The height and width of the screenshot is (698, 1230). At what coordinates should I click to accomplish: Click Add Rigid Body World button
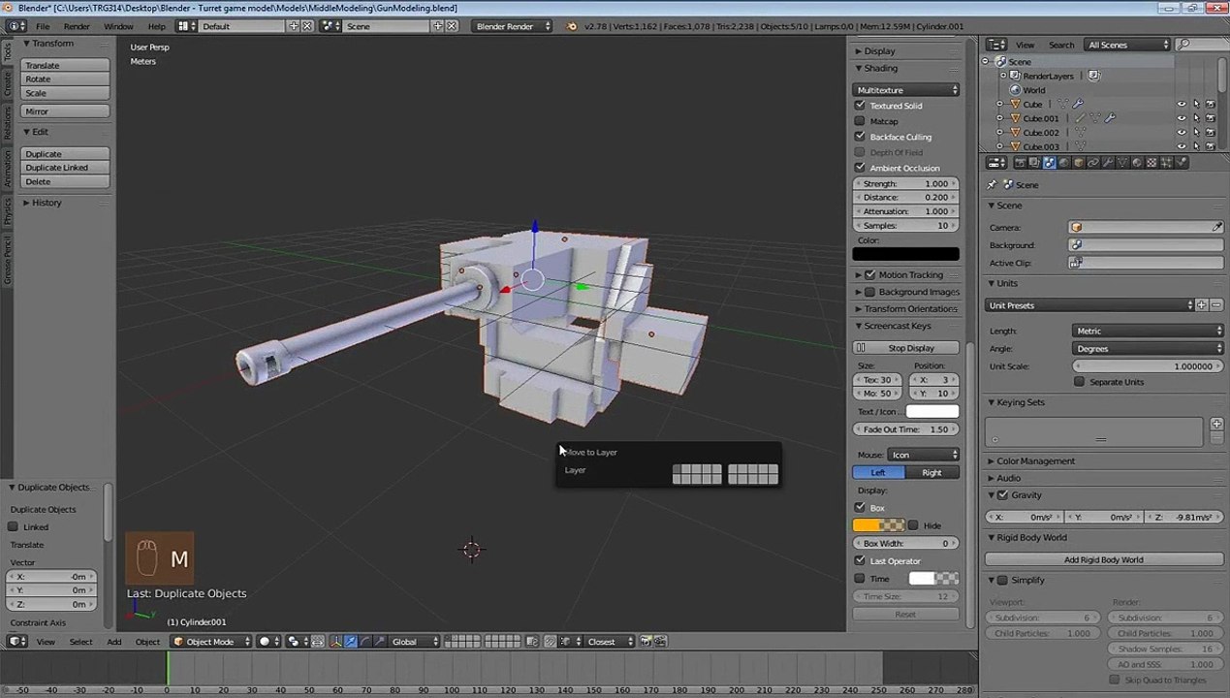click(x=1103, y=559)
